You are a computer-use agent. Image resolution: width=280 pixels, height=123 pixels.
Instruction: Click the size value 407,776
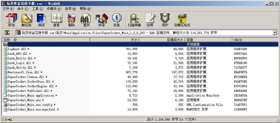pyautogui.click(x=132, y=72)
